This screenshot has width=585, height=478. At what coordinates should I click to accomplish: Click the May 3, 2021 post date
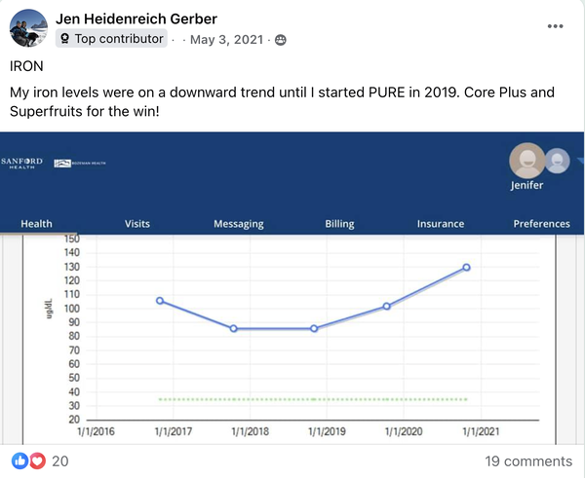click(228, 40)
